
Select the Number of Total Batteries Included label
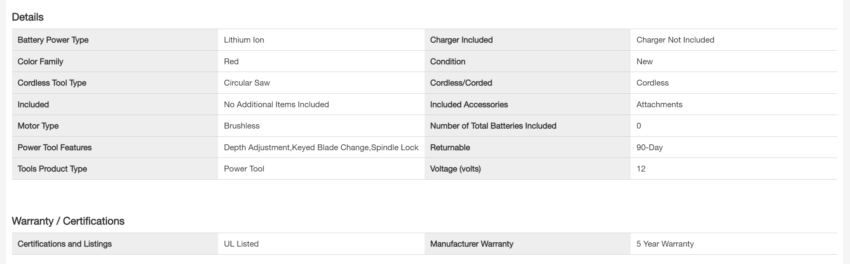493,126
